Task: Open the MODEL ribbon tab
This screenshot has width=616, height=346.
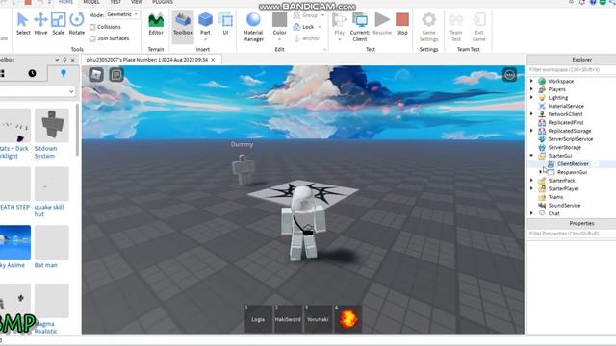Action: (x=91, y=2)
